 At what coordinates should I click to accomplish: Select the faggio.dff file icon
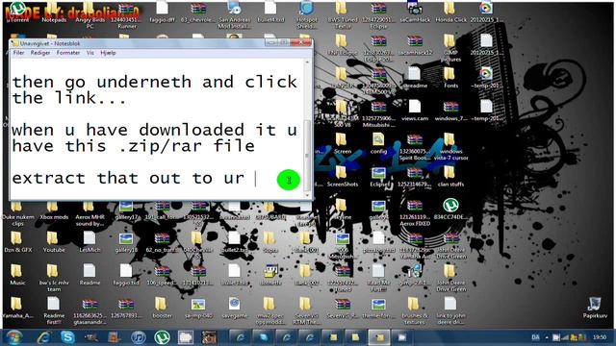coord(163,12)
